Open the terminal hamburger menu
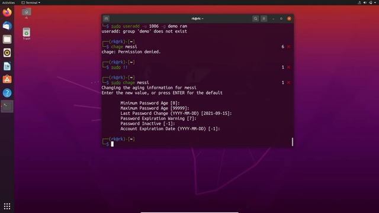This screenshot has height=213, width=379. tap(264, 18)
